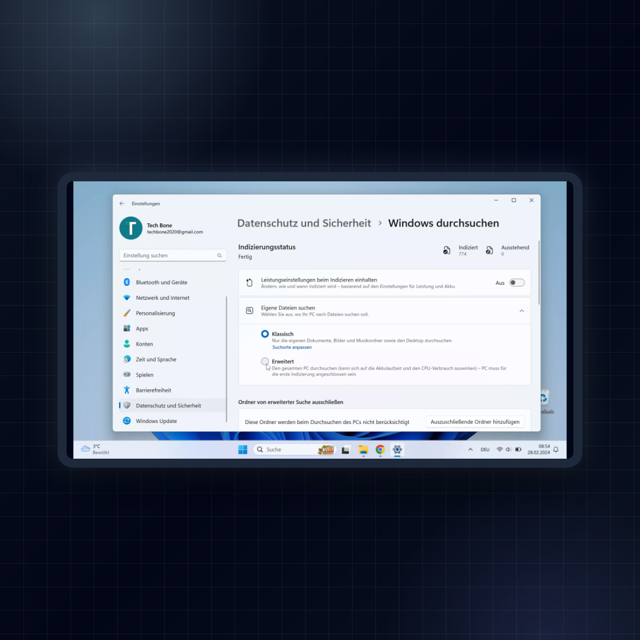Open the Windows Start menu
Viewport: 640px width, 640px height.
click(243, 450)
